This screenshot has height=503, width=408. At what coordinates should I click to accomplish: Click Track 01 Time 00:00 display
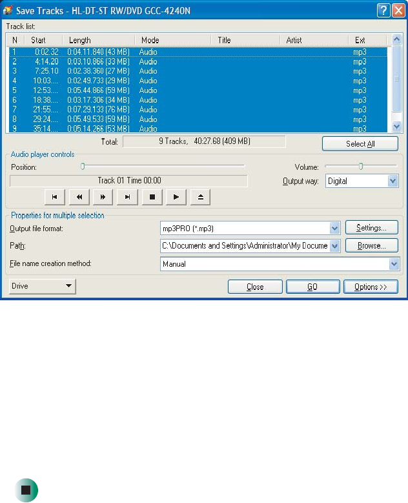[128, 181]
